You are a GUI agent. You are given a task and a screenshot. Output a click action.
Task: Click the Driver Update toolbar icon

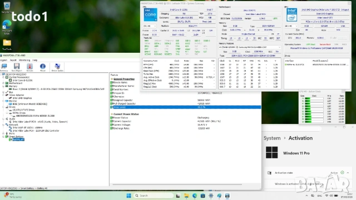pyautogui.click(x=57, y=67)
